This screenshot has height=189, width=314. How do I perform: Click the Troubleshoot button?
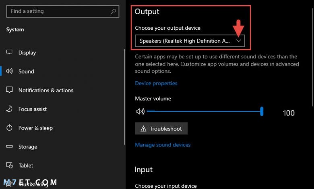[161, 128]
